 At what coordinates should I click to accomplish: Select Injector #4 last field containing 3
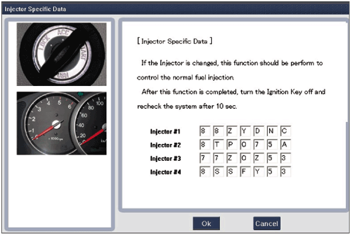tap(285, 171)
